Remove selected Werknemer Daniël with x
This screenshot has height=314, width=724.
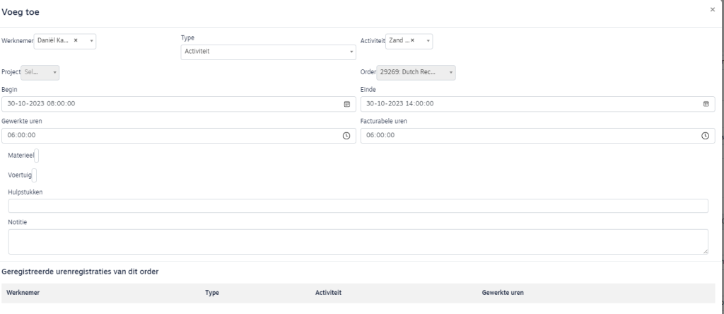(x=76, y=41)
